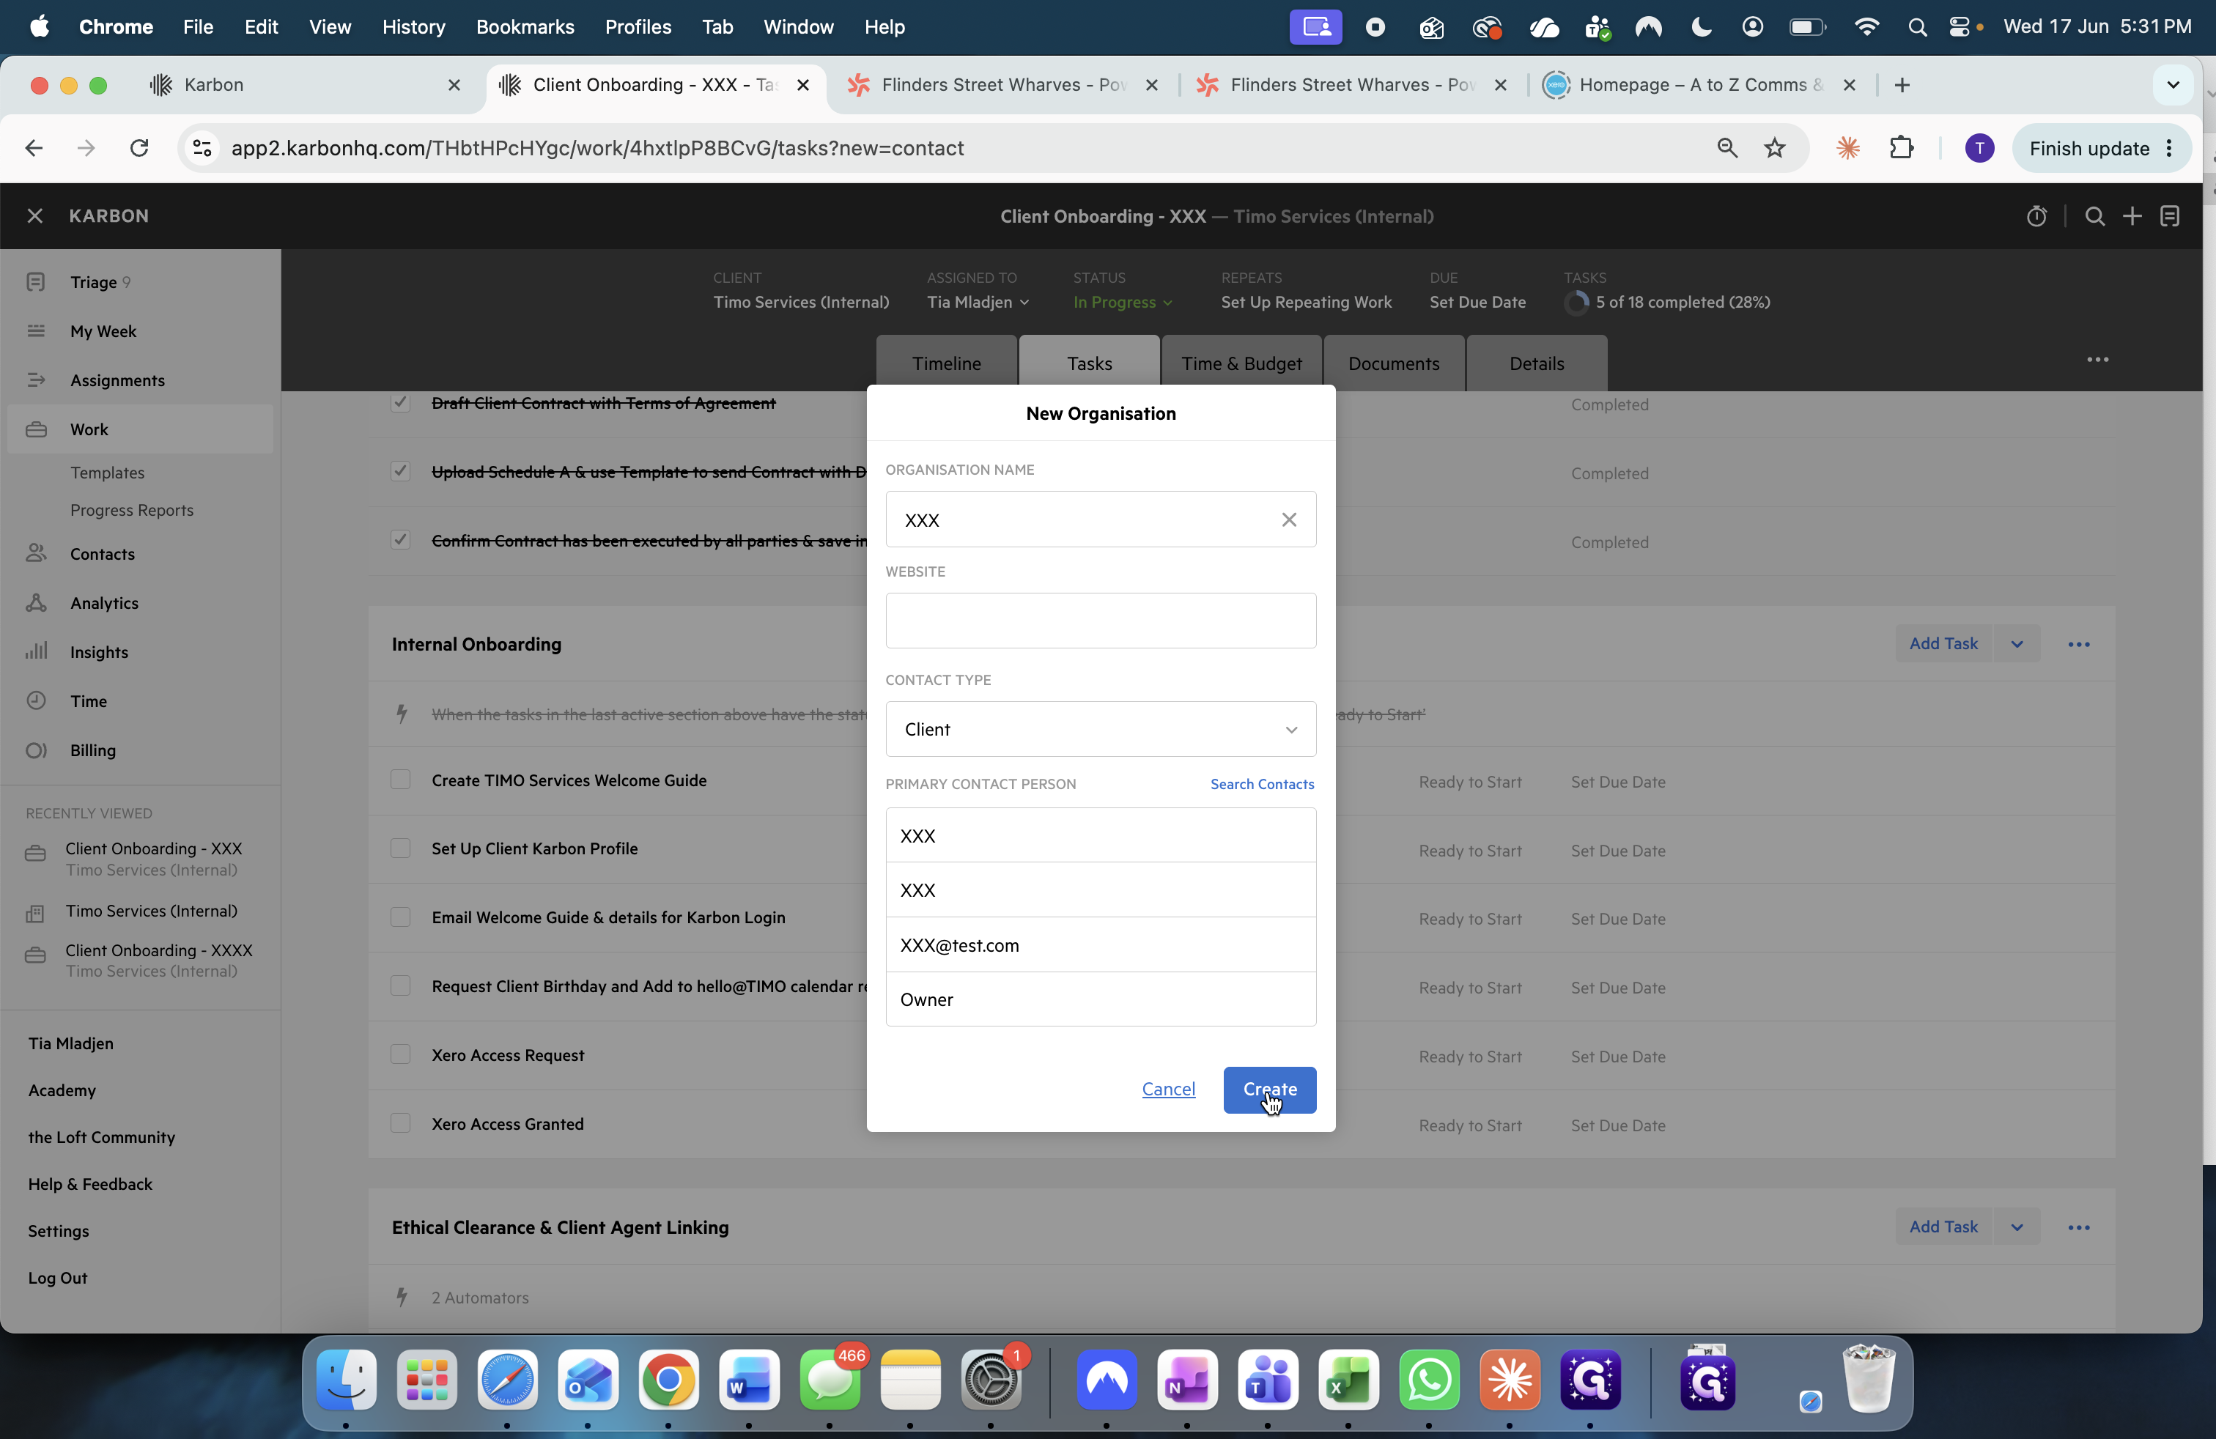This screenshot has height=1439, width=2216.
Task: Tick the Create TIMO Services Welcome Guide checkbox
Action: pos(400,780)
